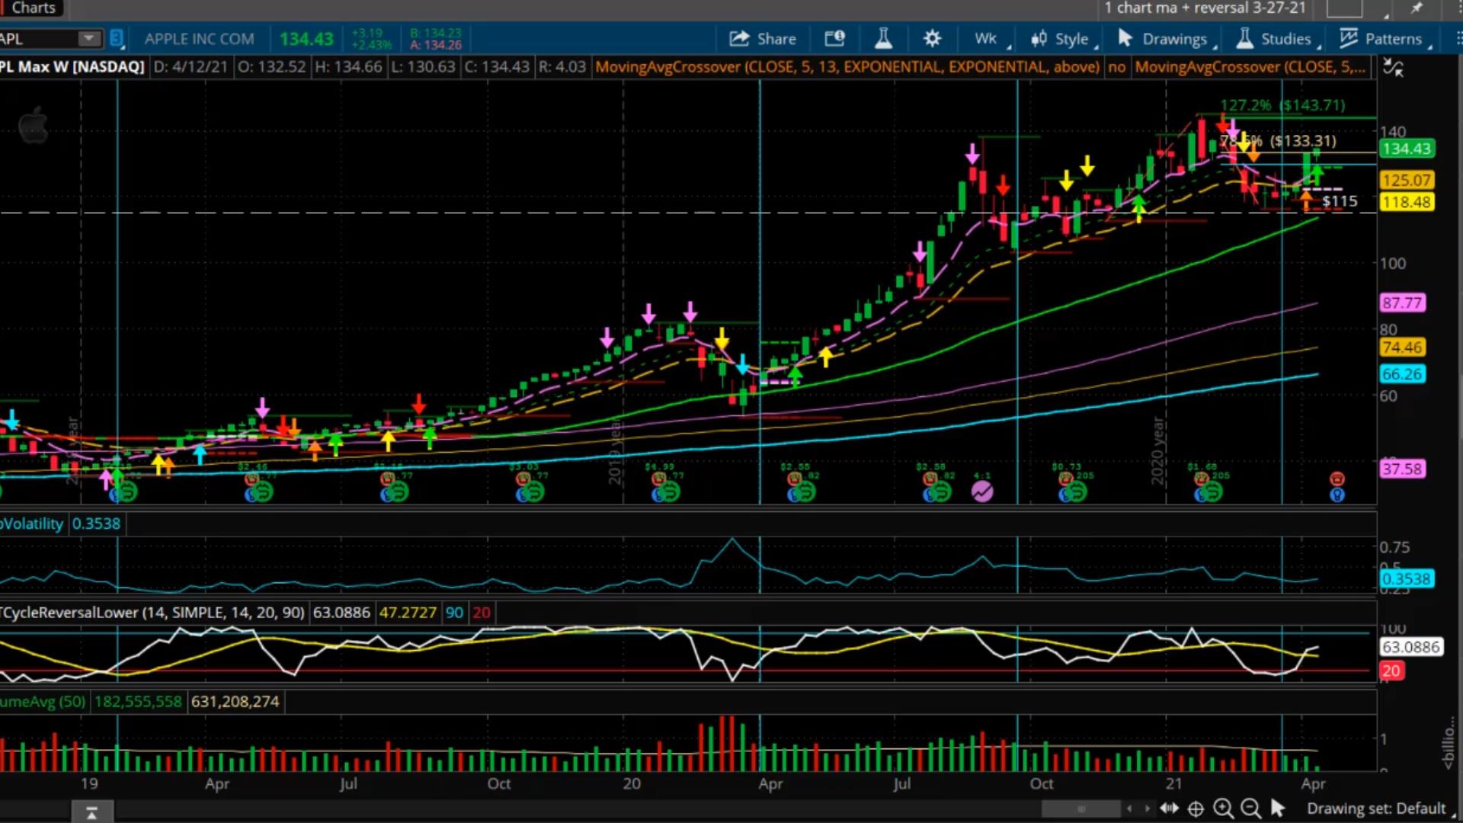Click the VolumeAvg (50) study label

[43, 702]
